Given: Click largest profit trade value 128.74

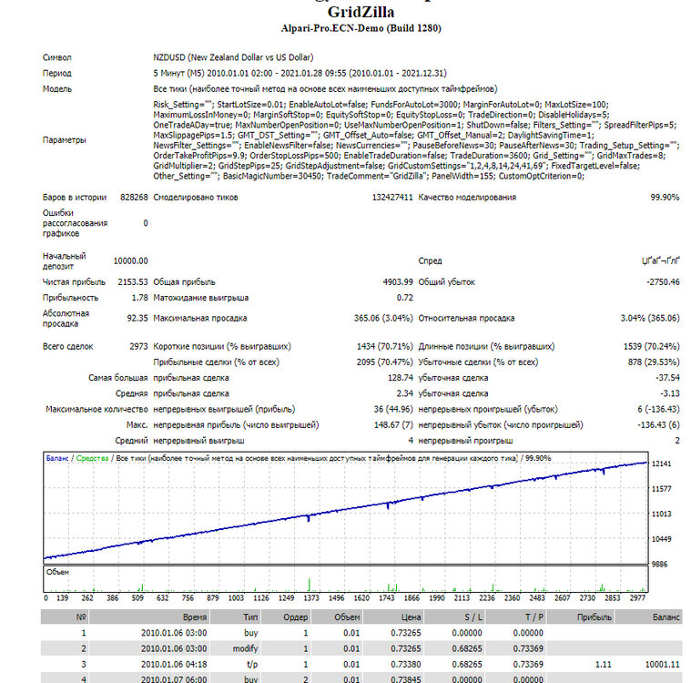Looking at the screenshot, I should click(401, 378).
